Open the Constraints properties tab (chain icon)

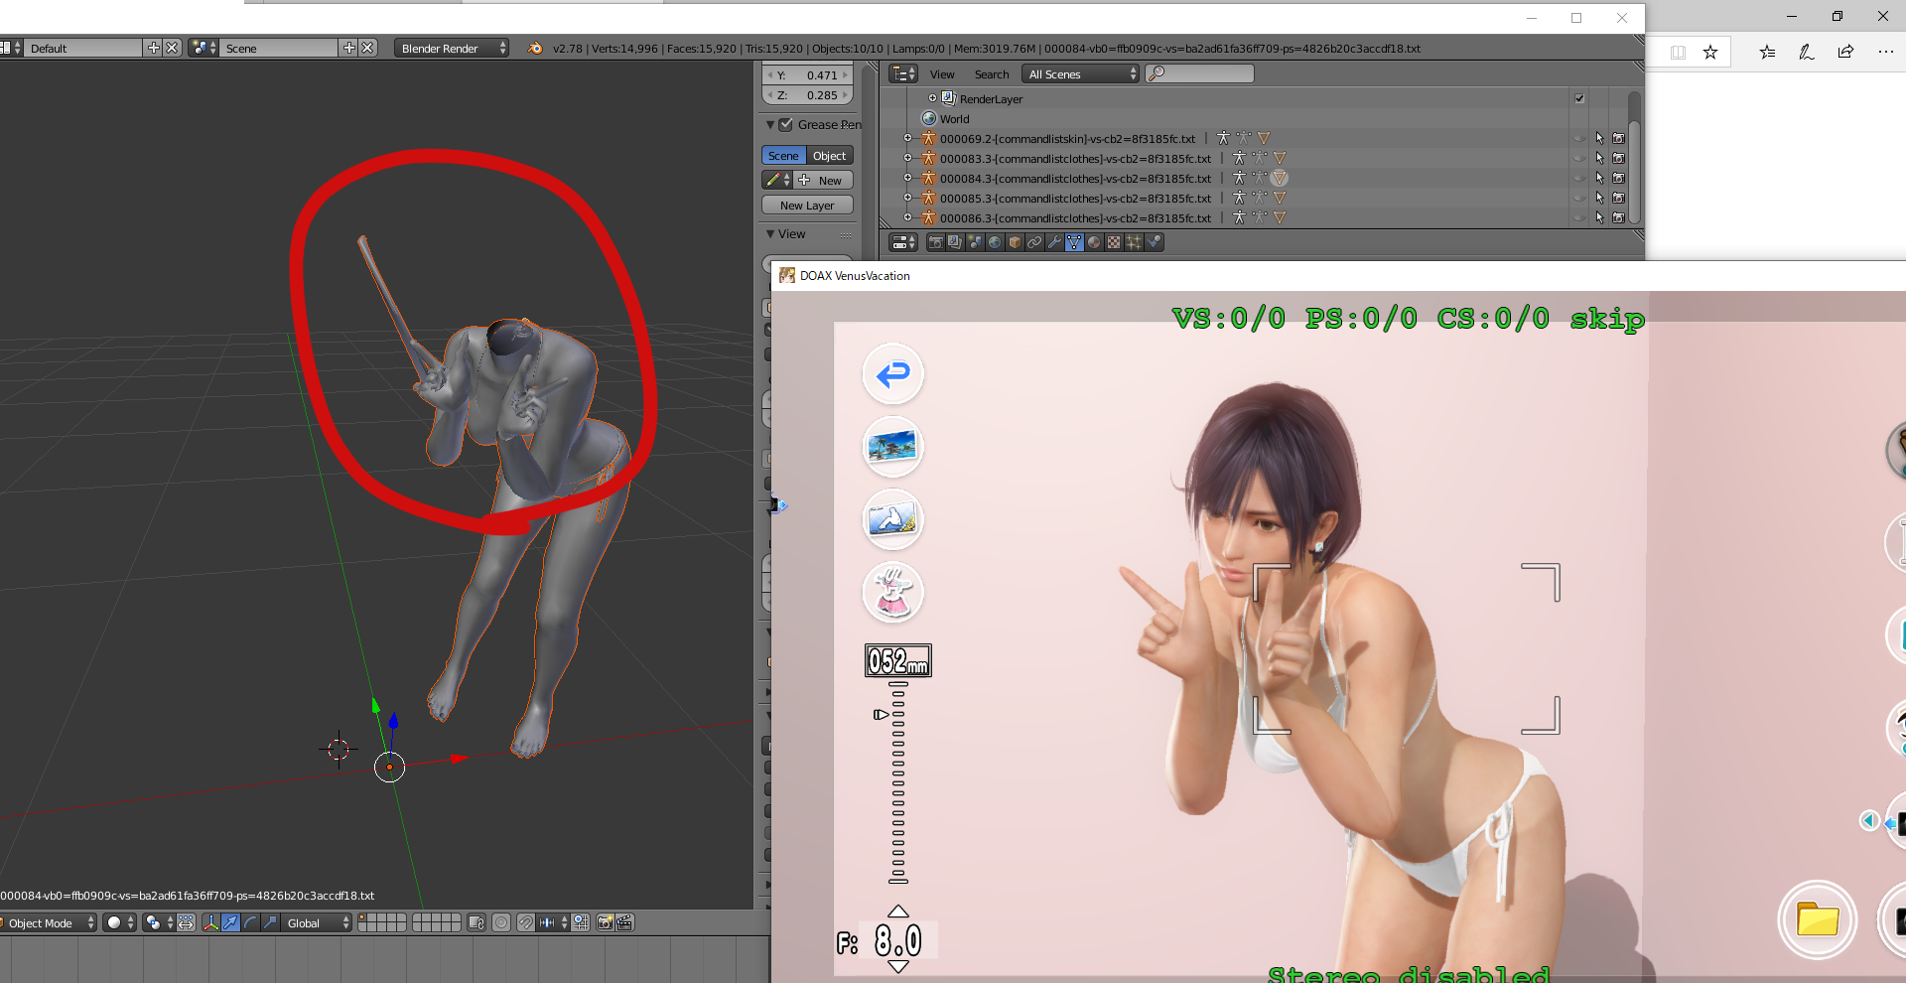(1034, 242)
